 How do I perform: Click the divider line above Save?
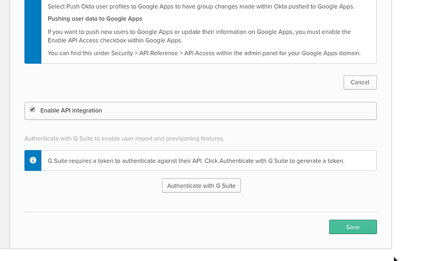pyautogui.click(x=201, y=212)
